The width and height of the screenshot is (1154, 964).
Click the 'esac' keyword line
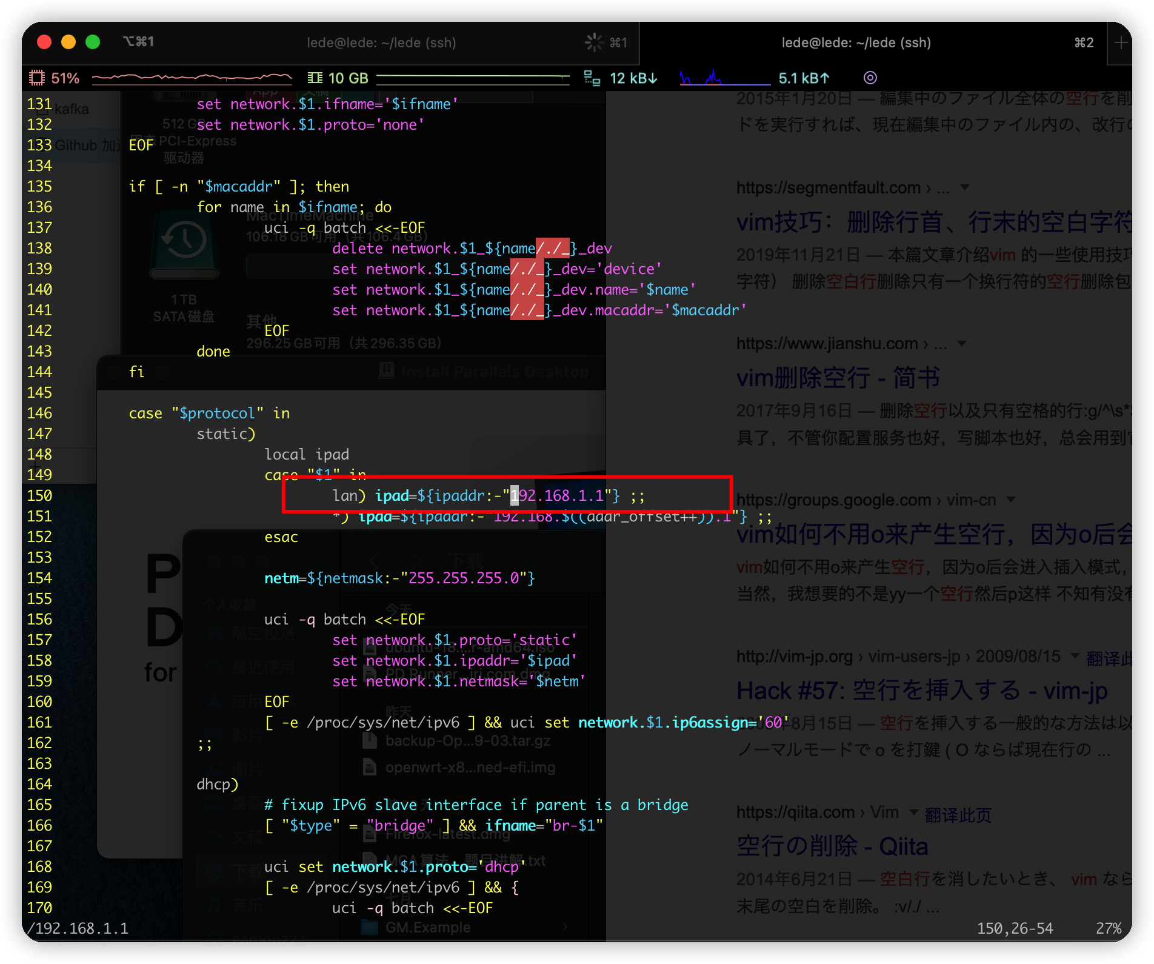tap(281, 537)
